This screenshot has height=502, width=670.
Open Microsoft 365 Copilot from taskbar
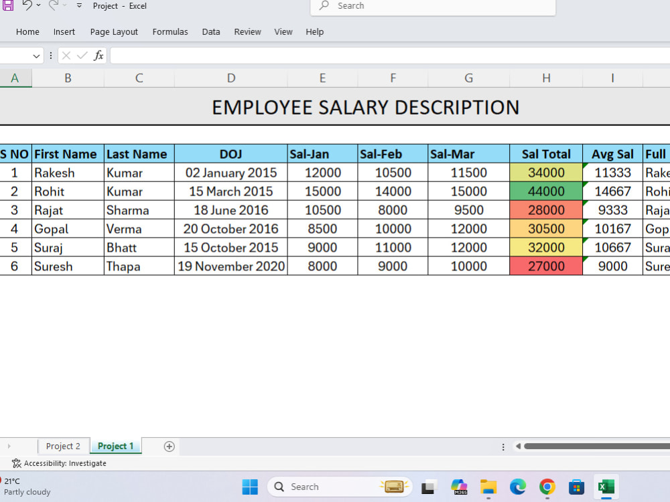coord(459,487)
